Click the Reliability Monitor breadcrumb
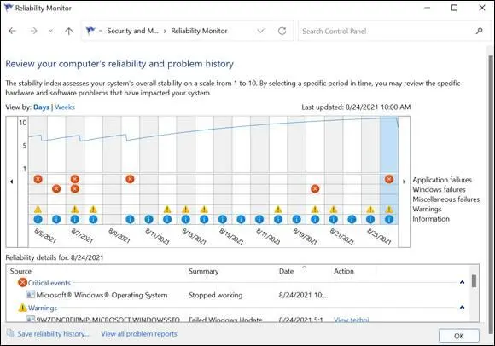This screenshot has height=346, width=495. pos(199,31)
